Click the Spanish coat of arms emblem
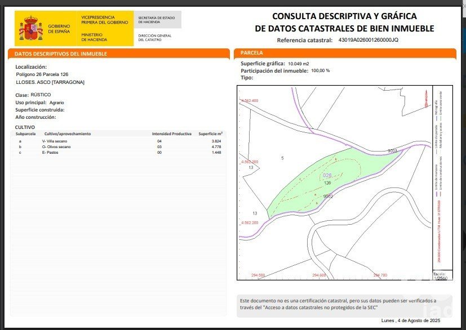 (x=30, y=28)
